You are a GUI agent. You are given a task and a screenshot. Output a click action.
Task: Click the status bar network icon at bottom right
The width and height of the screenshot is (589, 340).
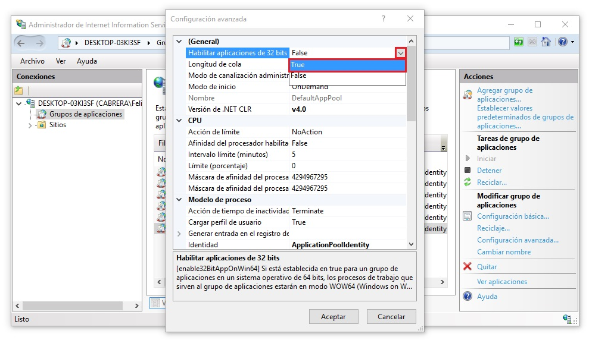click(x=567, y=319)
